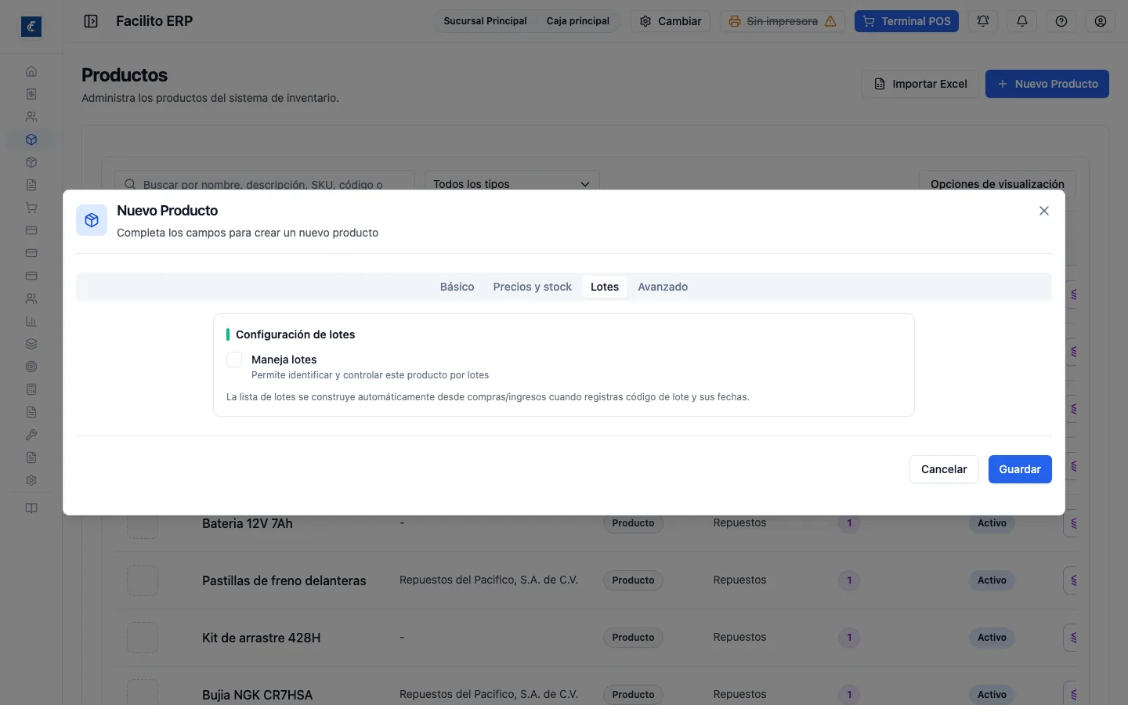The height and width of the screenshot is (705, 1128).
Task: Close the Nuevo Producto dialog
Action: pyautogui.click(x=1044, y=211)
